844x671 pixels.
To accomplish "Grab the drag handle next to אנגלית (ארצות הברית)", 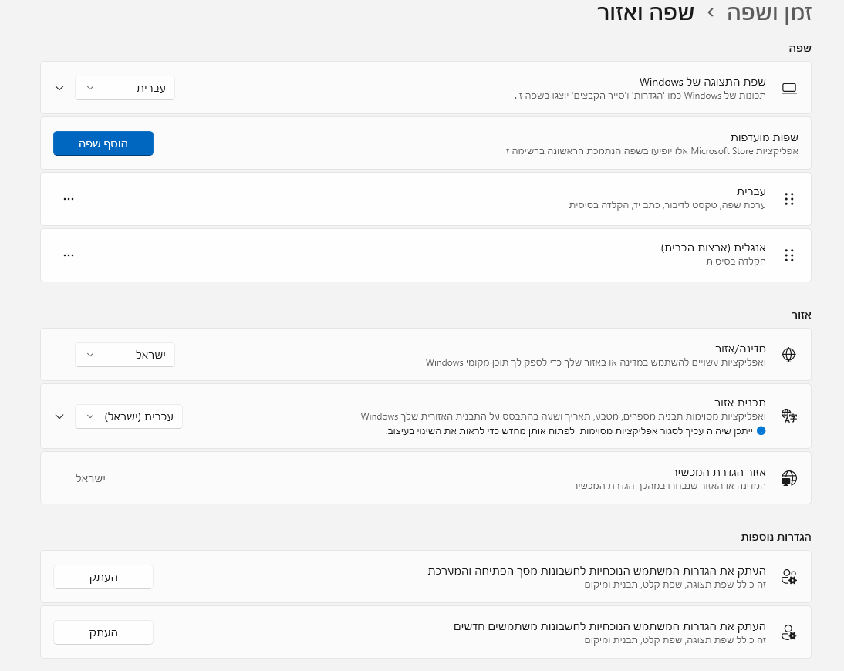I will (x=788, y=255).
